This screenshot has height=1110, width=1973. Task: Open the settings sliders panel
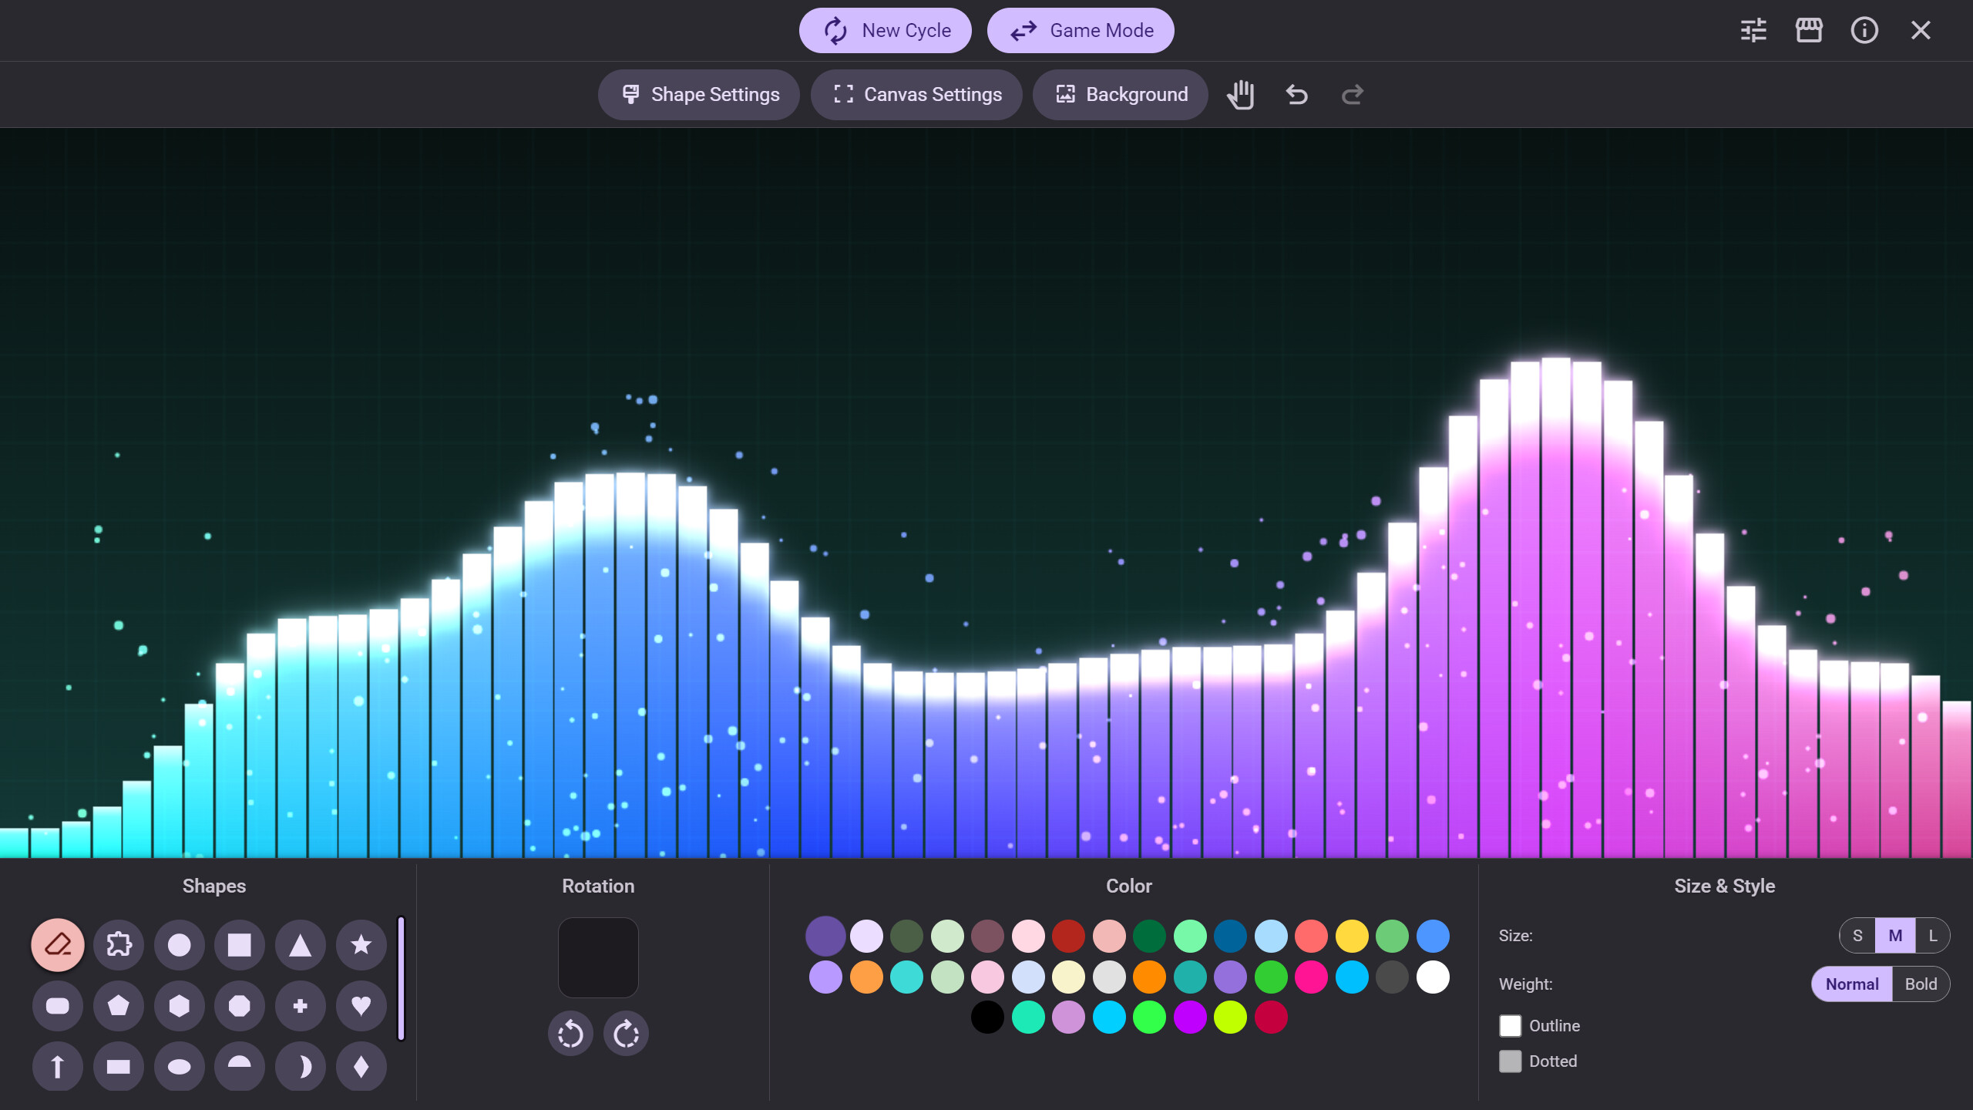(x=1754, y=30)
